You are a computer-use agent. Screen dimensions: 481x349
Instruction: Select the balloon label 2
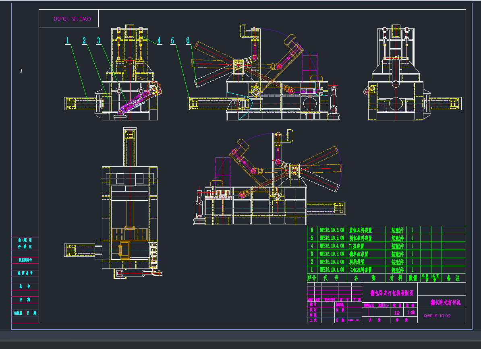point(84,40)
